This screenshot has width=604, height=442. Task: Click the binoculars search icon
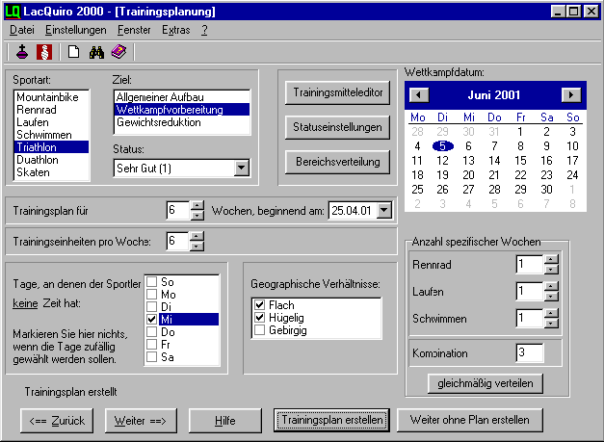95,52
